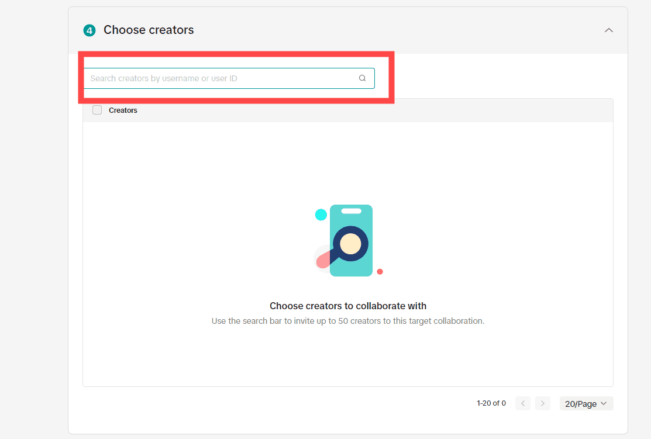Image resolution: width=651 pixels, height=439 pixels.
Task: Go to the next page arrow
Action: pos(543,403)
